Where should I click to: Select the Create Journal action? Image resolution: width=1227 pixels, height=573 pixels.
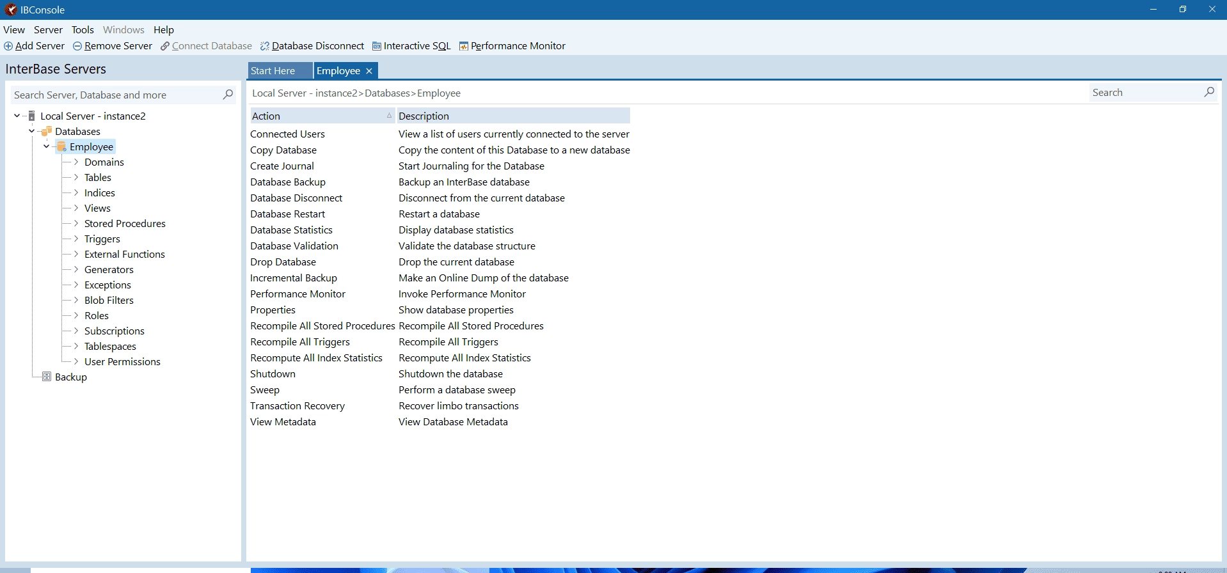pos(282,166)
